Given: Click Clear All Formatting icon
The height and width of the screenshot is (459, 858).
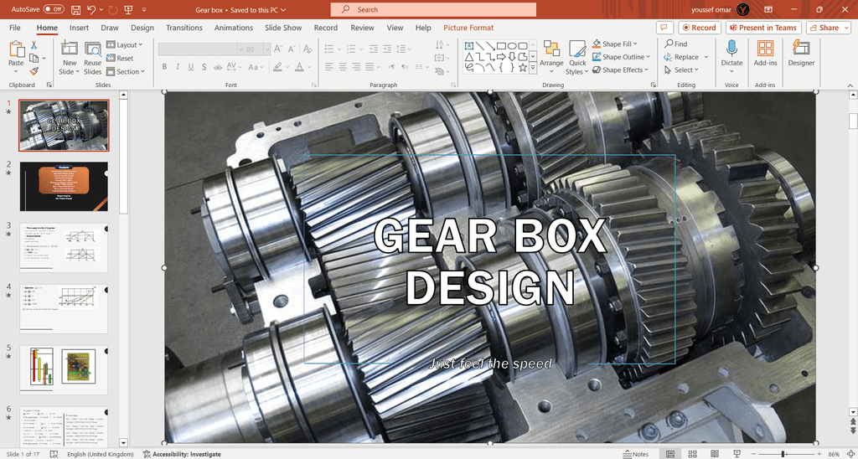Looking at the screenshot, I should click(308, 49).
